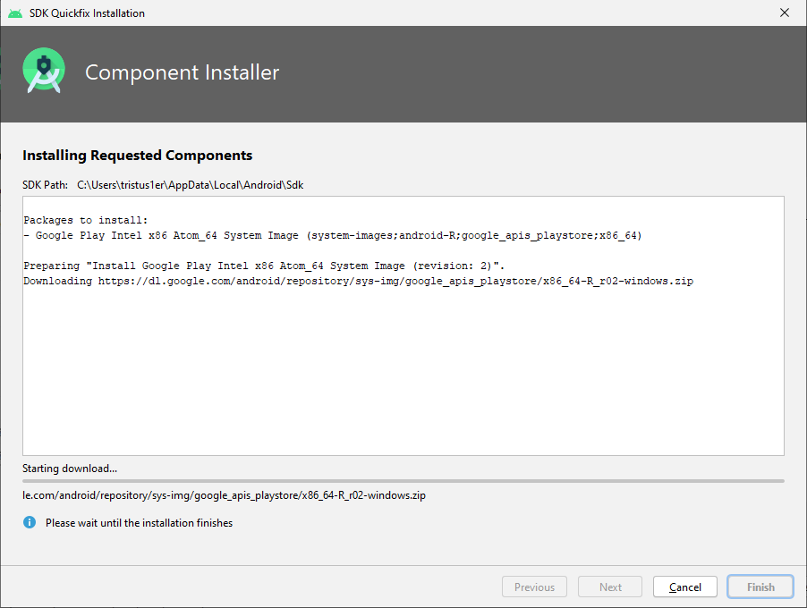Click the download progress bar
This screenshot has width=807, height=608.
pos(403,481)
